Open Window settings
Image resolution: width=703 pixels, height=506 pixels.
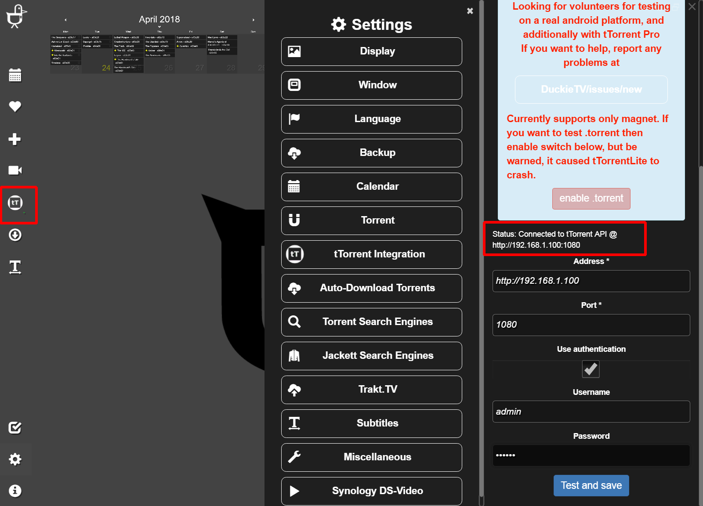point(372,85)
